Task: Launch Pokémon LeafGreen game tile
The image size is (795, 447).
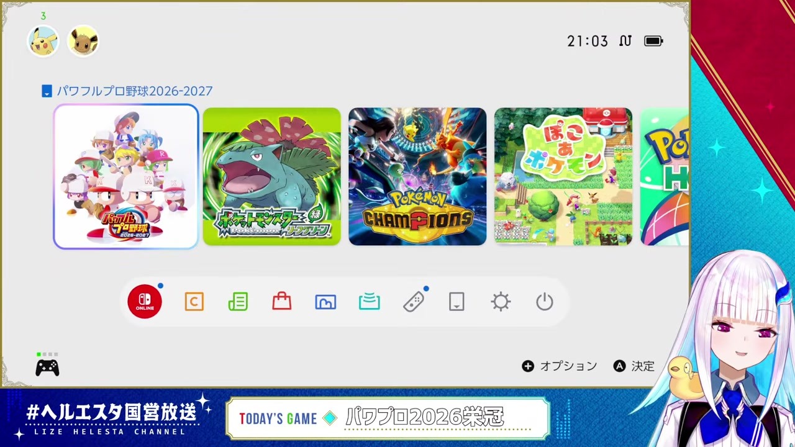Action: pyautogui.click(x=272, y=177)
